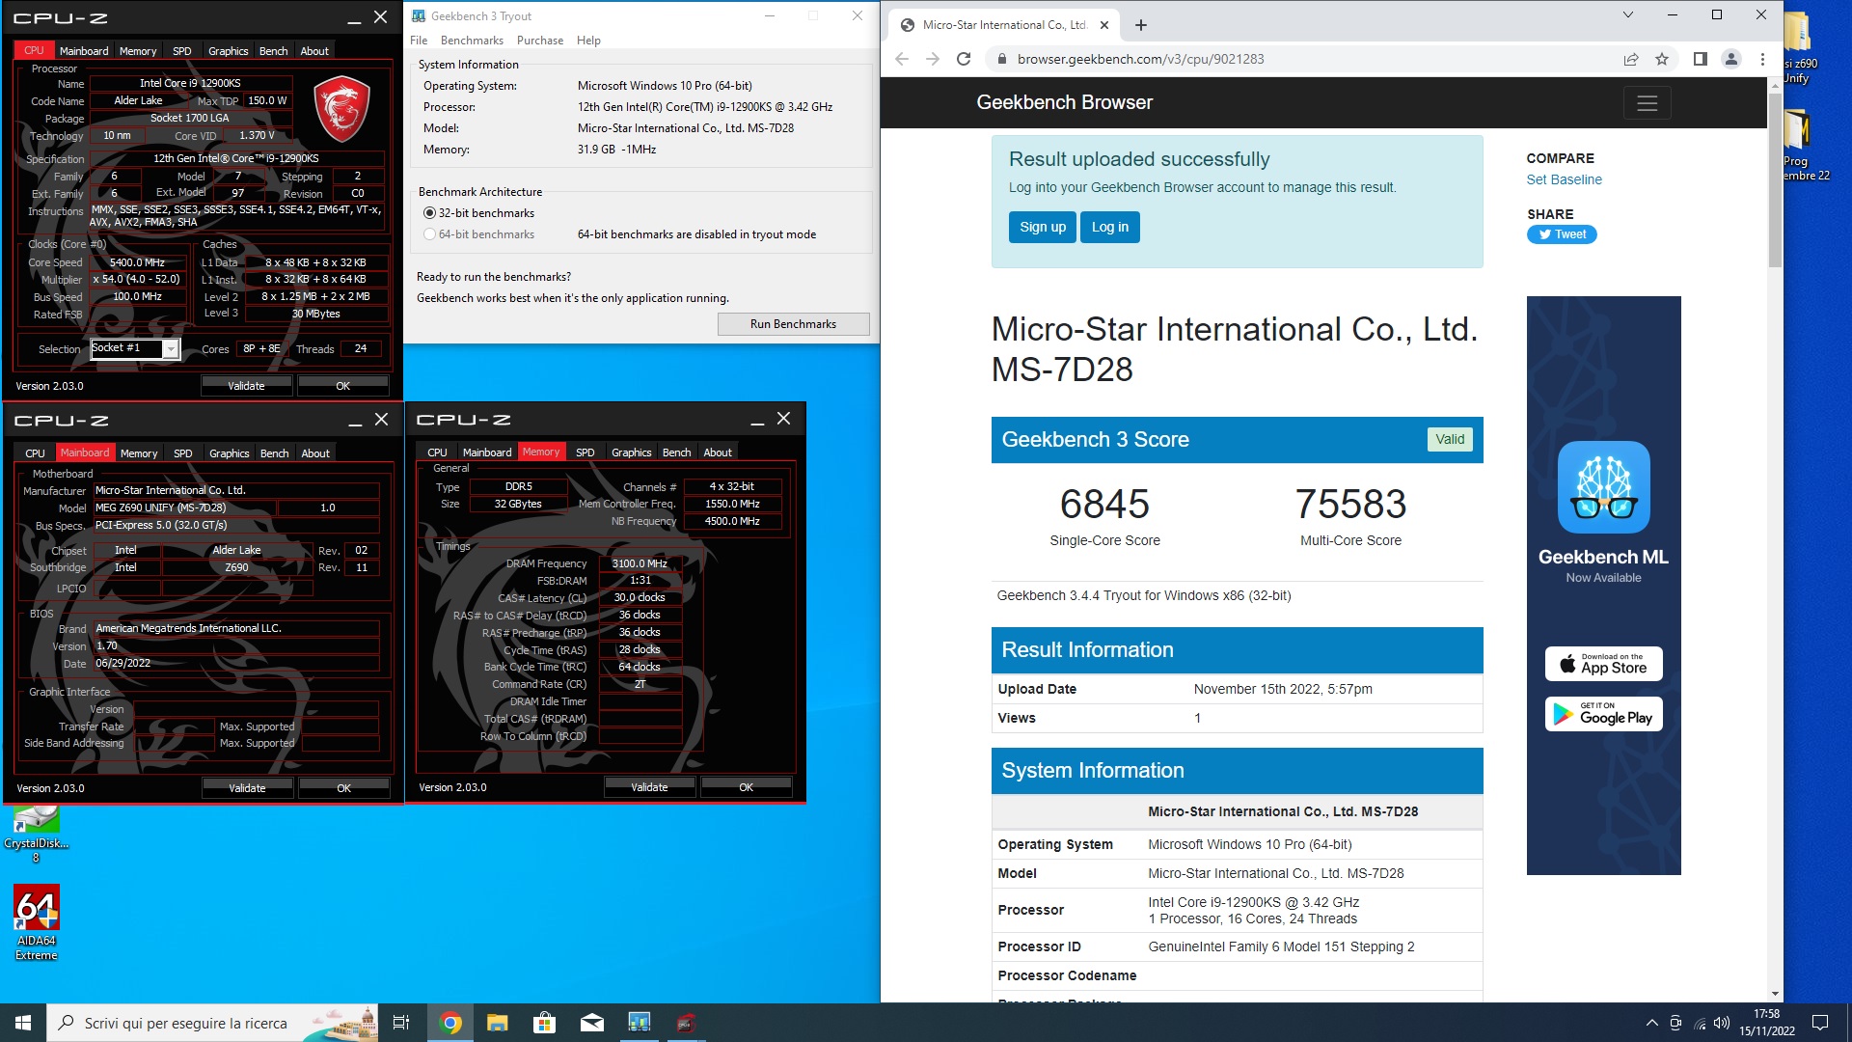
Task: Open the Chrome tab search dropdown arrow
Action: point(1628,14)
